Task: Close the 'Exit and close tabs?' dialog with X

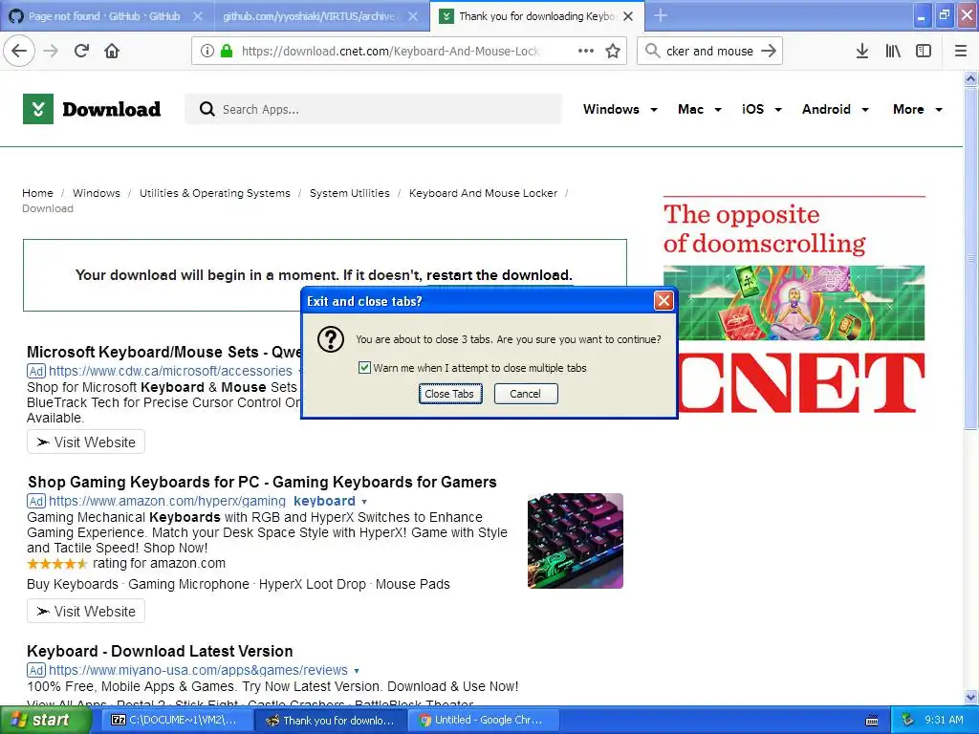Action: click(664, 301)
